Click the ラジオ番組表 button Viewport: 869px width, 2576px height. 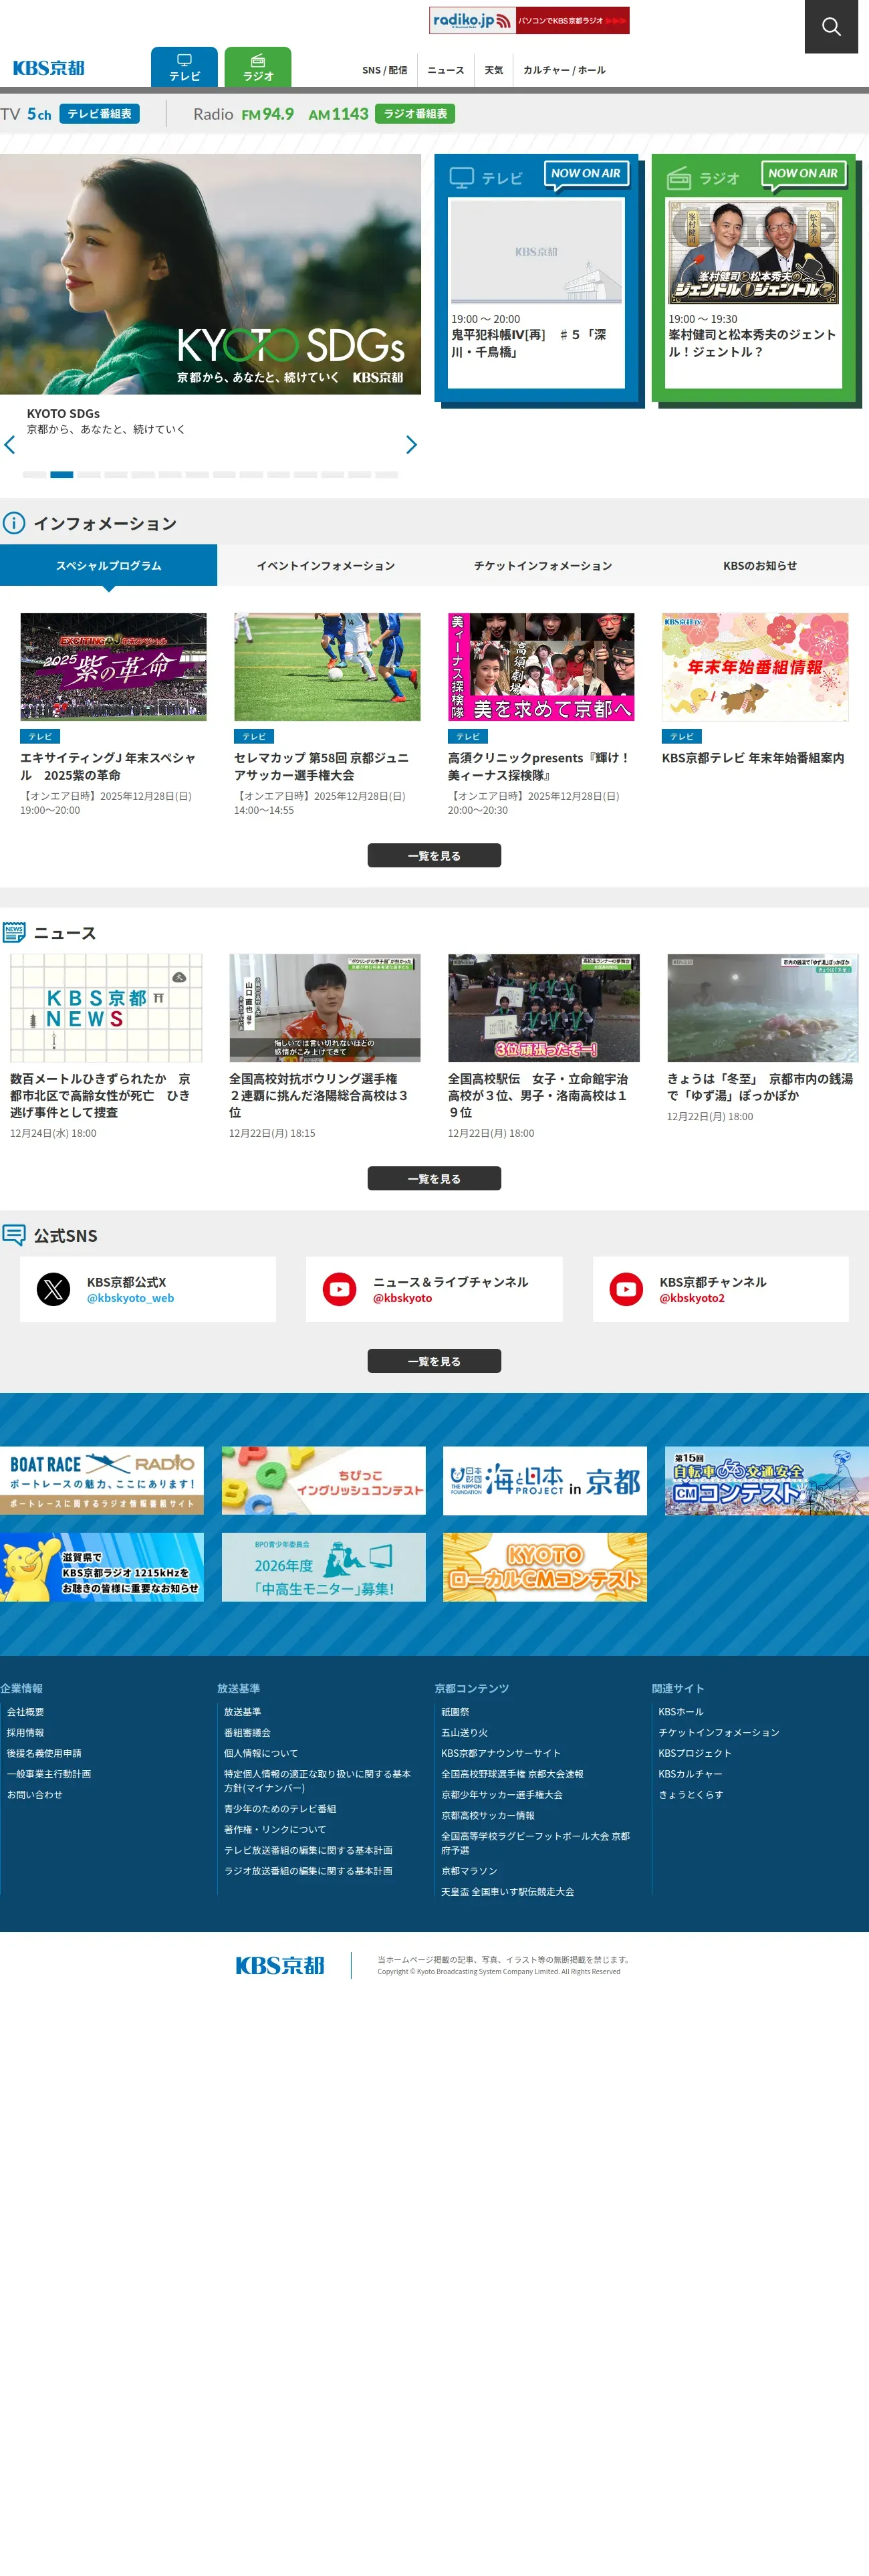tap(415, 114)
